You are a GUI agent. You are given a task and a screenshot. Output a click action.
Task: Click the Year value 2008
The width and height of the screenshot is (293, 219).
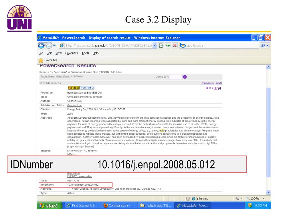(x=70, y=113)
